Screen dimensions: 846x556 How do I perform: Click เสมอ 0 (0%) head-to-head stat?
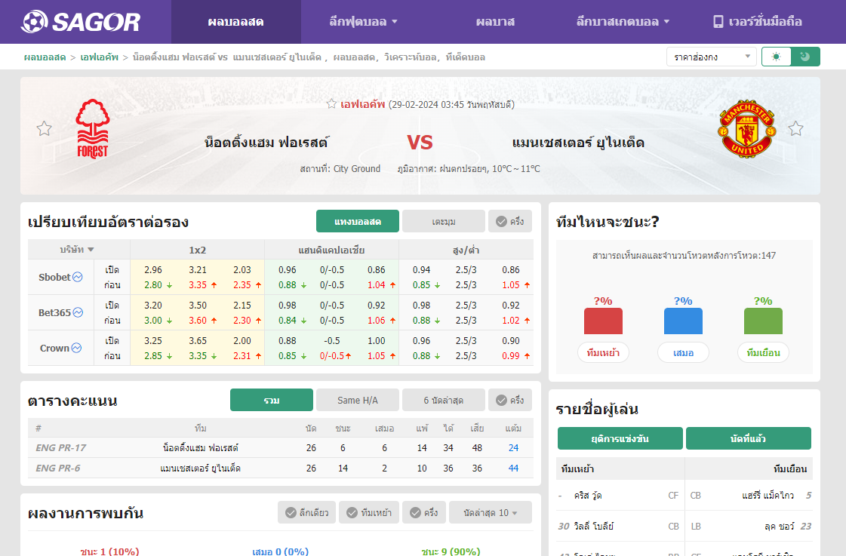(281, 551)
